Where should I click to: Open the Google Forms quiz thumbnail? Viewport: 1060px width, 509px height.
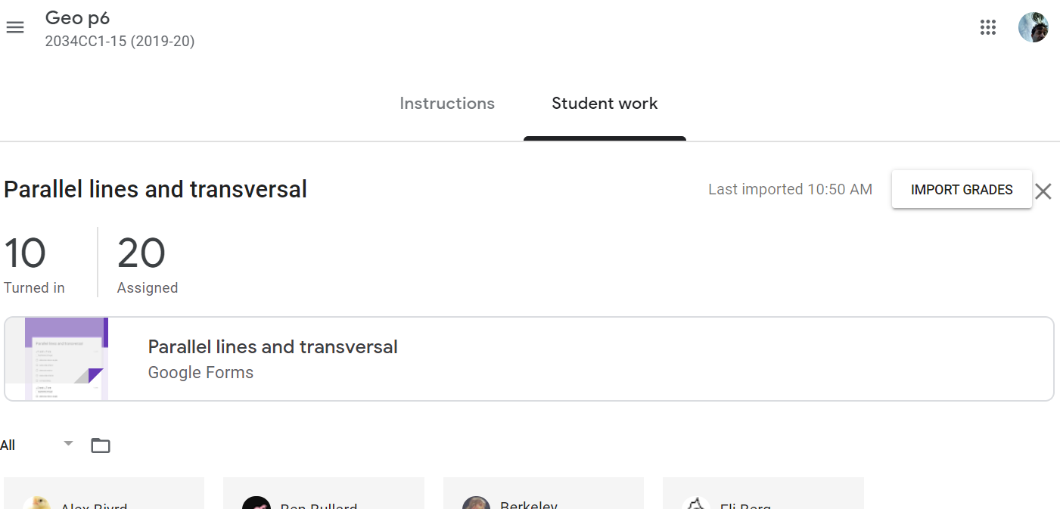coord(67,358)
